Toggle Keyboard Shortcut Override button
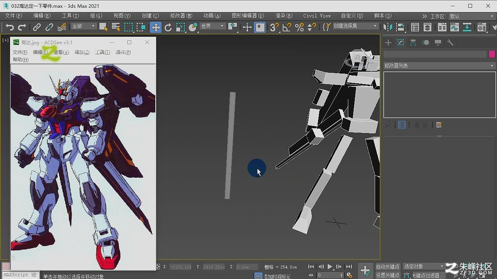 (x=260, y=27)
